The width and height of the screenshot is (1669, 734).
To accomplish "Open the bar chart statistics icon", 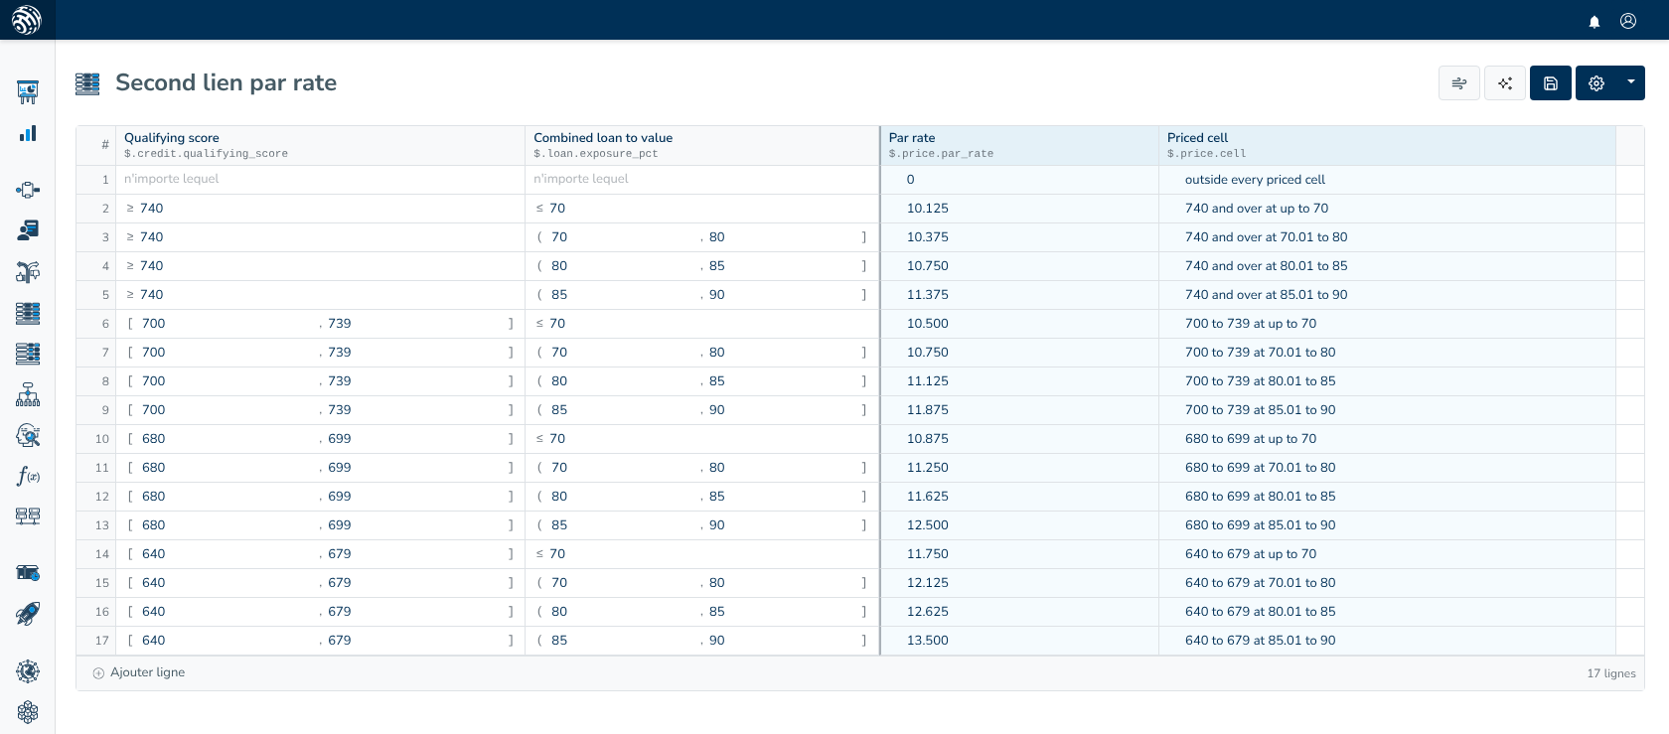I will [28, 133].
